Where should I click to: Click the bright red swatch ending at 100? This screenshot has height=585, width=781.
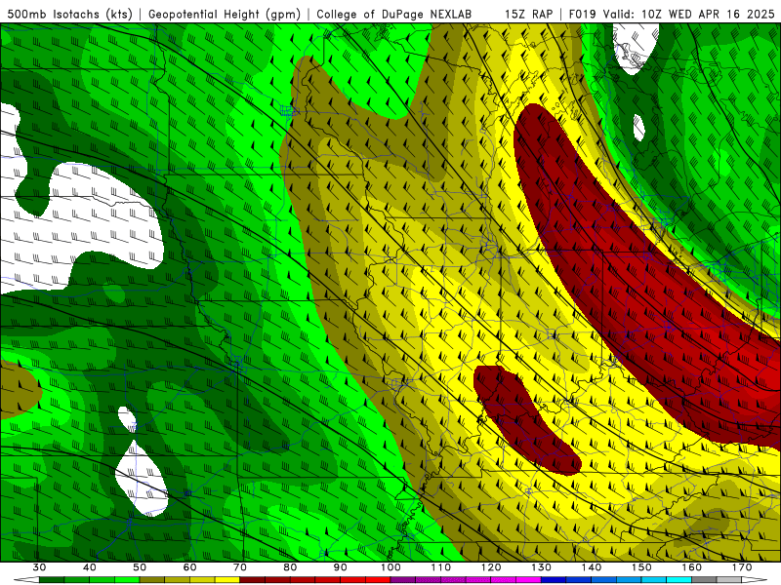coord(378,580)
